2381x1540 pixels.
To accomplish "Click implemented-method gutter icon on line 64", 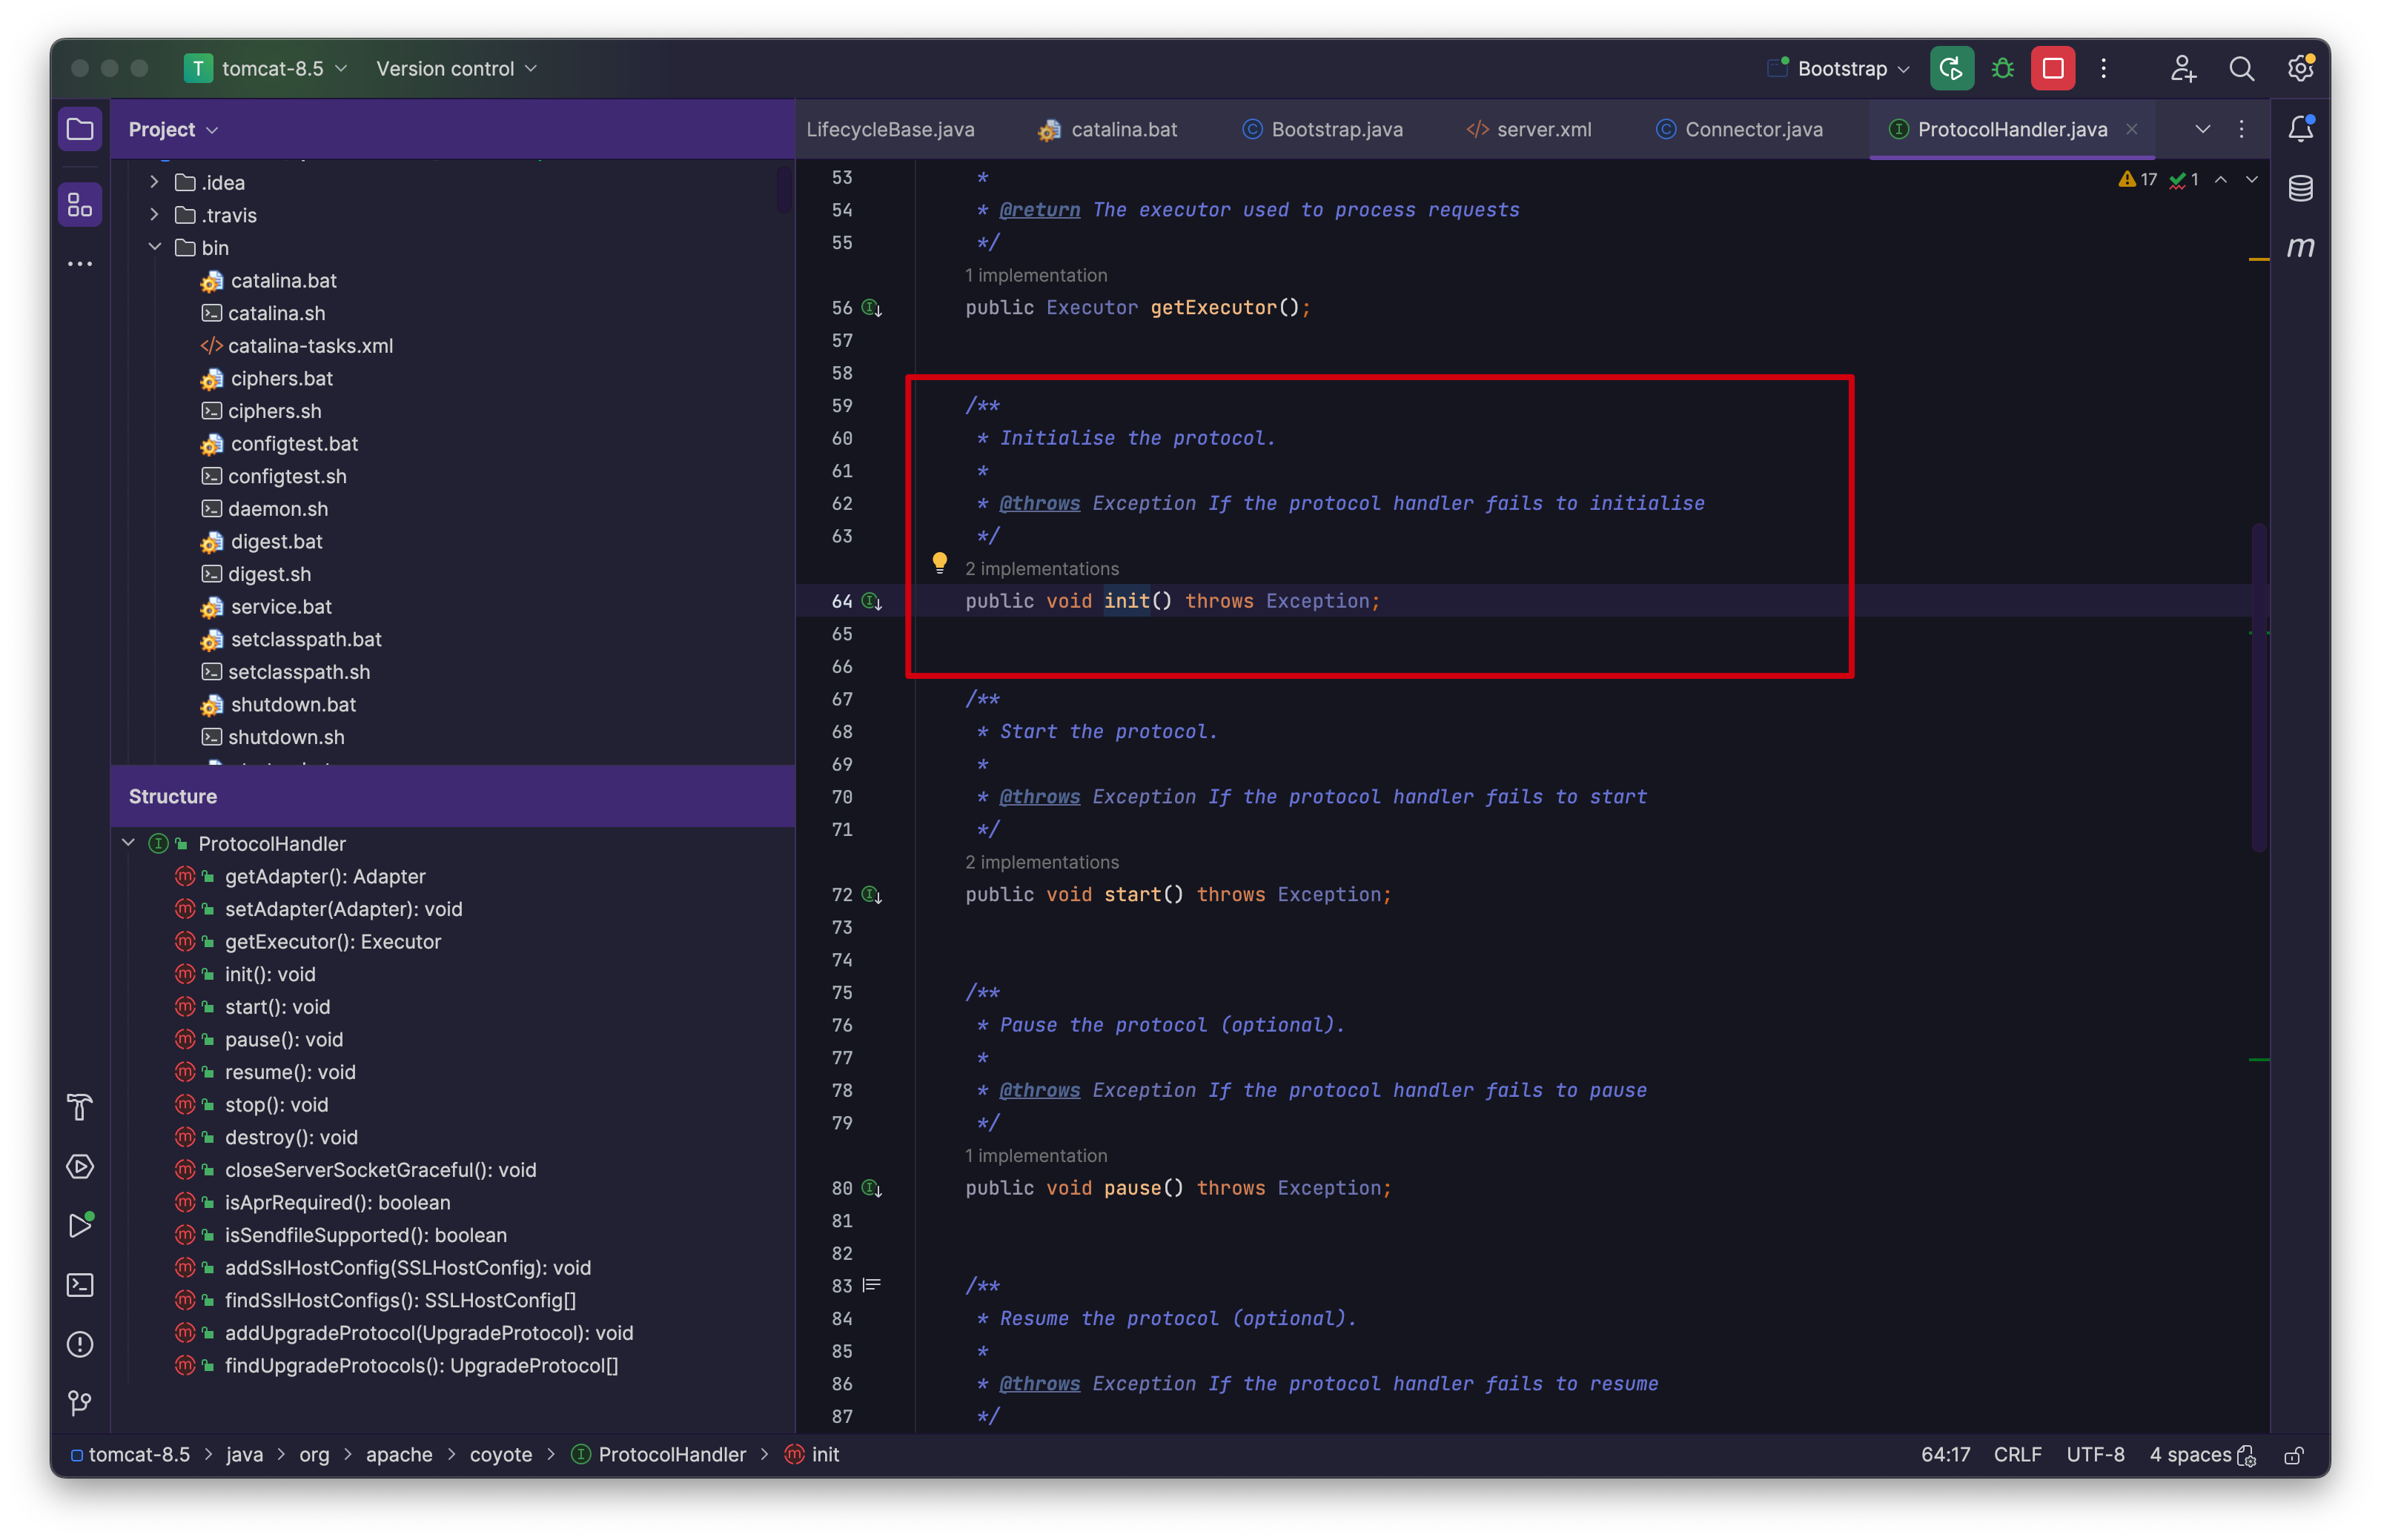I will [x=872, y=601].
